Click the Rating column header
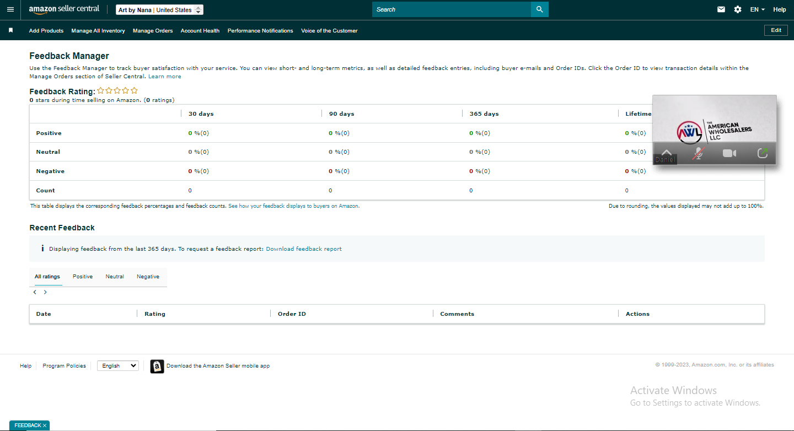794x431 pixels. point(155,314)
